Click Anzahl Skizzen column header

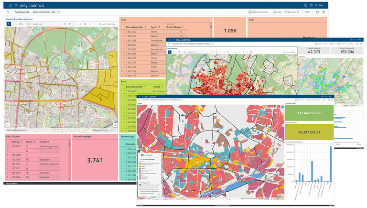pos(174,27)
